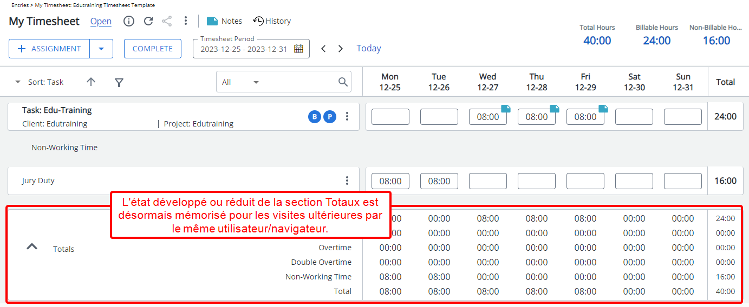
Task: Open the timesheet header three-dot menu
Action: pos(186,21)
